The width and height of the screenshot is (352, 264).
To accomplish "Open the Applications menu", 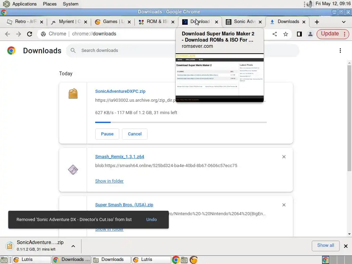I will pyautogui.click(x=24, y=4).
